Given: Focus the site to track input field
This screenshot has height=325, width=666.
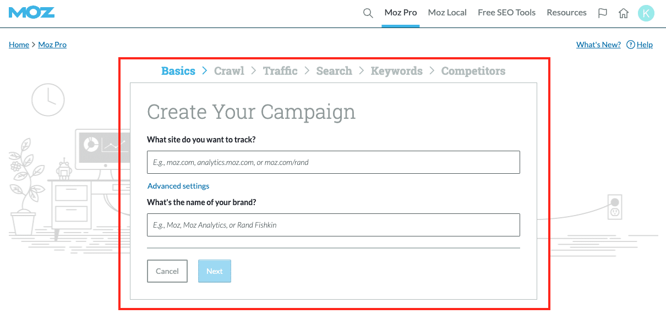Looking at the screenshot, I should [x=333, y=162].
